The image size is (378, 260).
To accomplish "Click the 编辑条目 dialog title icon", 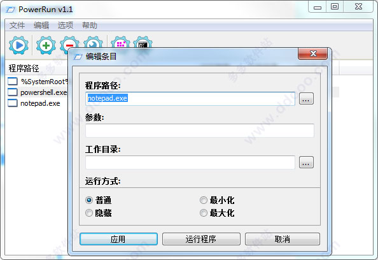I will (78, 57).
